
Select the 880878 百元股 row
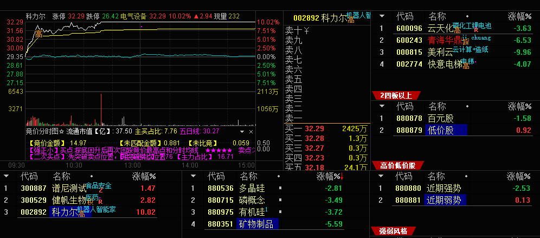click(456, 119)
